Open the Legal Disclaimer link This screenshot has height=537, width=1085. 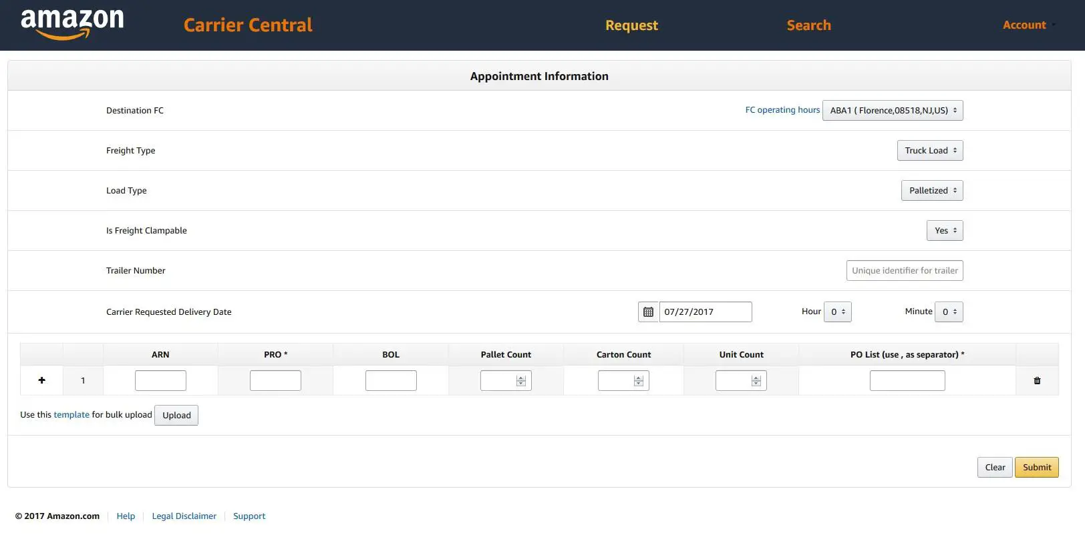click(x=184, y=516)
